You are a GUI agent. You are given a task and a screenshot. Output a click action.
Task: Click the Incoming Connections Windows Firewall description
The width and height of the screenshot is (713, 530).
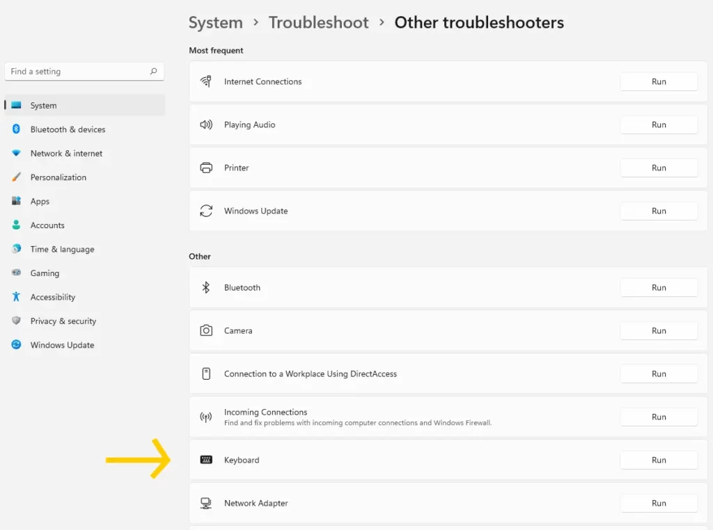pos(358,423)
